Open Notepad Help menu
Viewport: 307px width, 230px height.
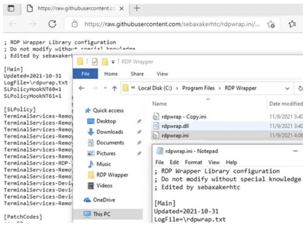pyautogui.click(x=231, y=162)
